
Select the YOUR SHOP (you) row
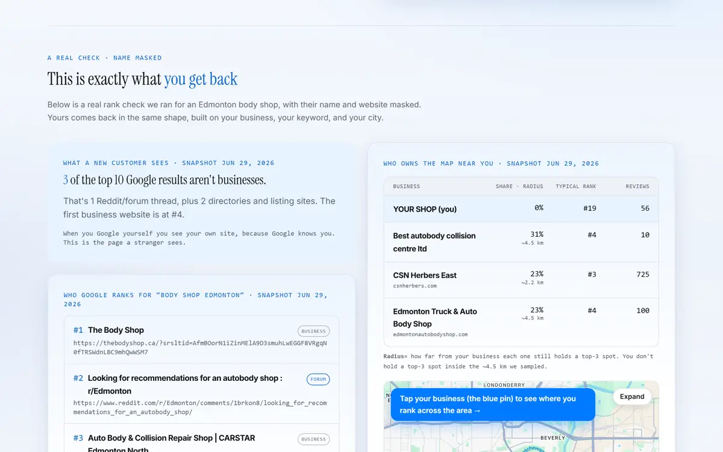[521, 209]
